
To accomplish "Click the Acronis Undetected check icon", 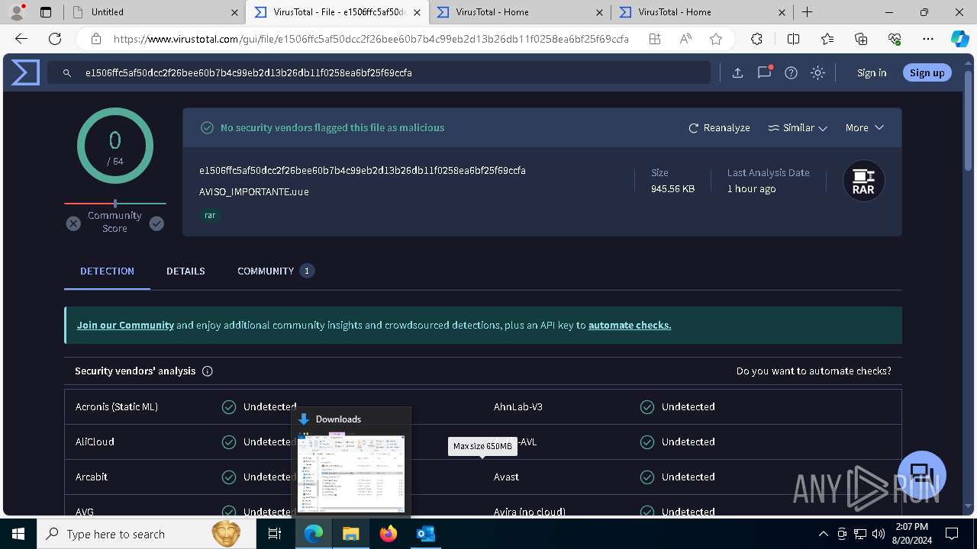I will click(x=229, y=407).
